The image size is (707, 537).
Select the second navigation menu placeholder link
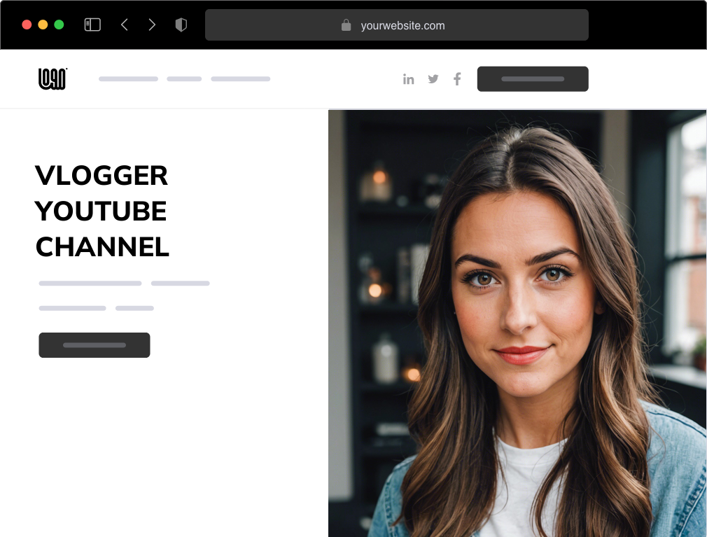click(183, 78)
